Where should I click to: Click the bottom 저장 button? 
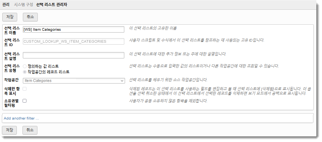pos(9,130)
